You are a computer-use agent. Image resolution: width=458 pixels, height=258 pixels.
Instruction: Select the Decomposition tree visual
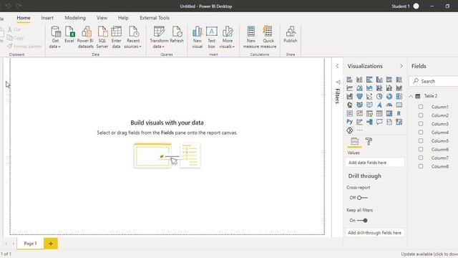[369, 122]
